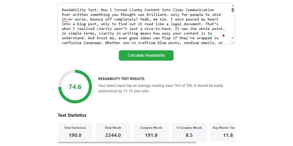Viewport: 293px width, 146px height.
Task: Click the Complex Words statistic card
Action: point(151,132)
